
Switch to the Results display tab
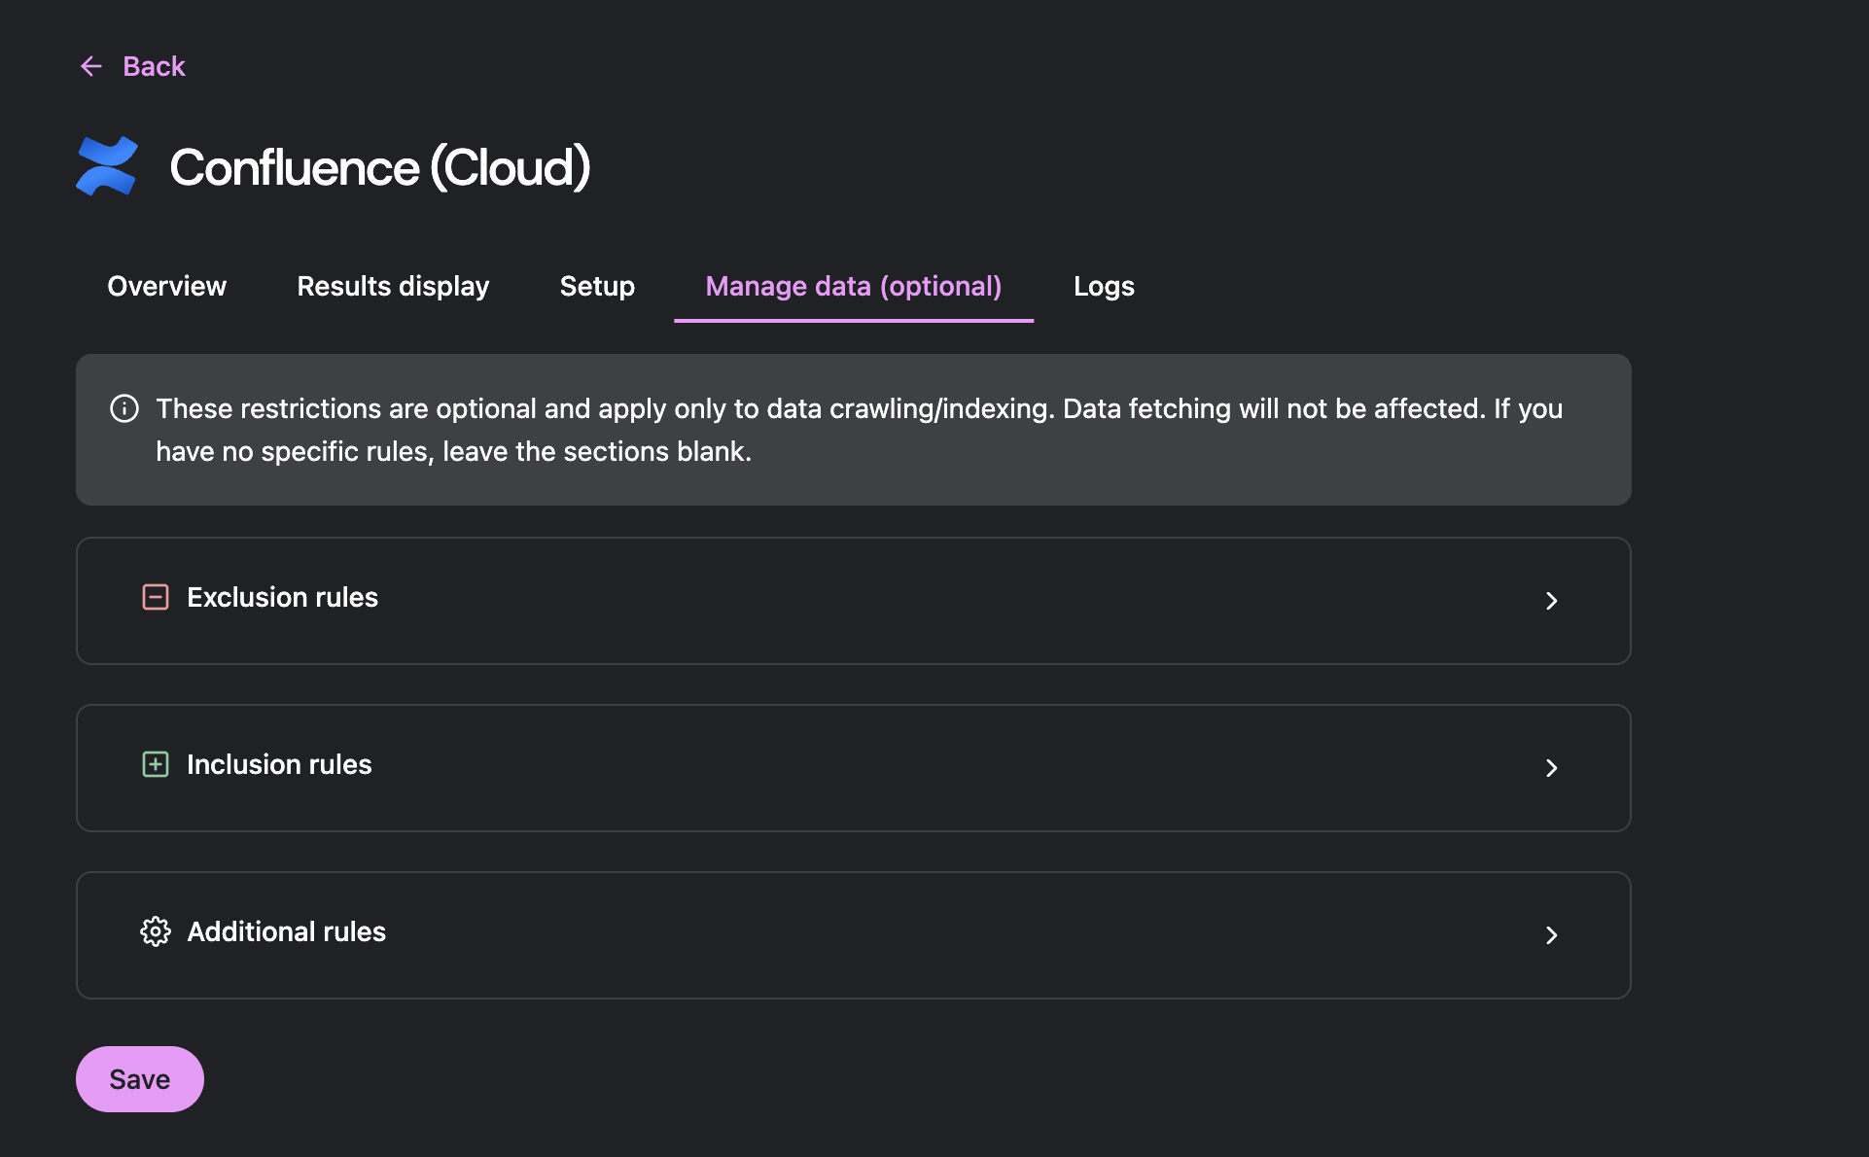click(x=393, y=286)
